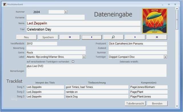The width and height of the screenshot is (183, 112).
Task: Click Song 1 composer Page/Jones/Bonham
Action: (x=149, y=87)
